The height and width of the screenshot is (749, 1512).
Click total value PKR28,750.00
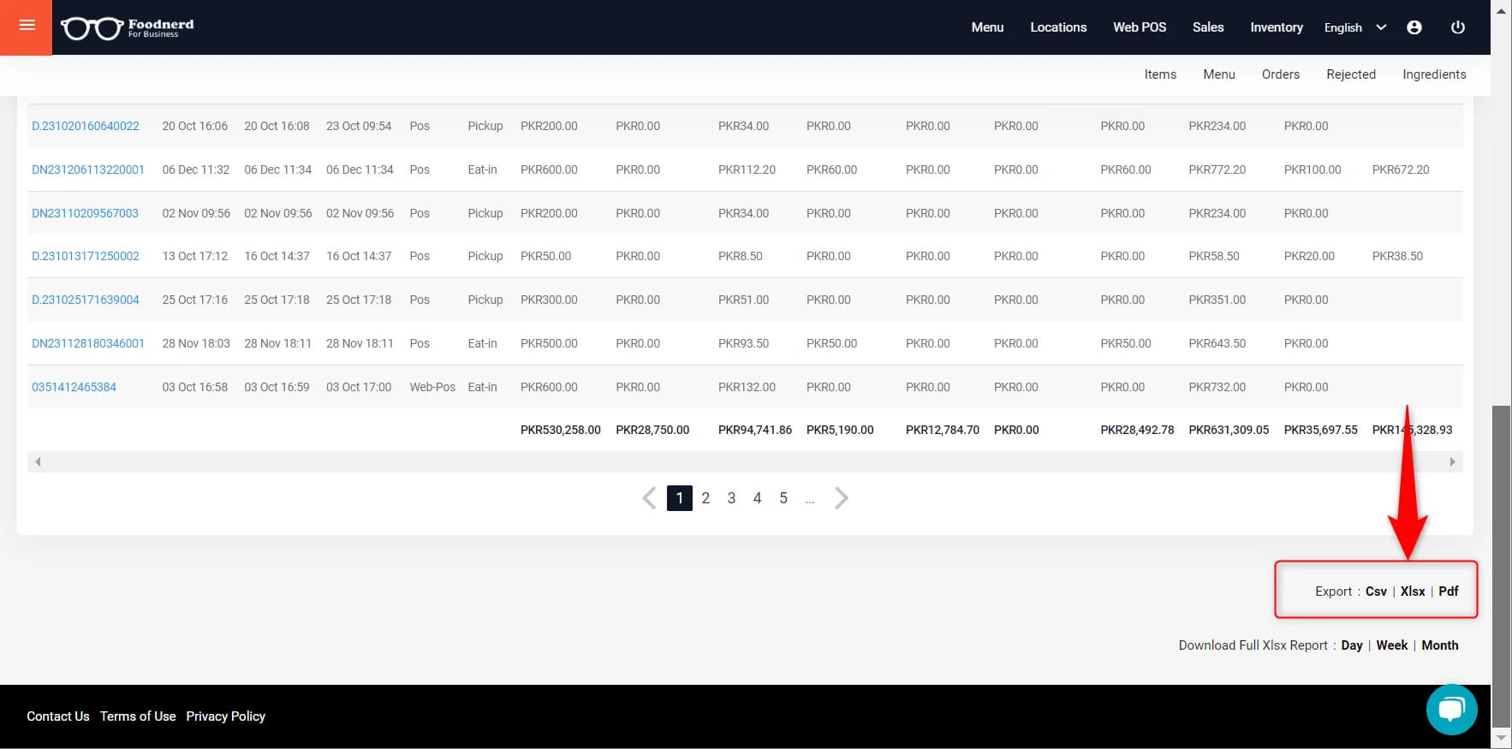(x=652, y=430)
